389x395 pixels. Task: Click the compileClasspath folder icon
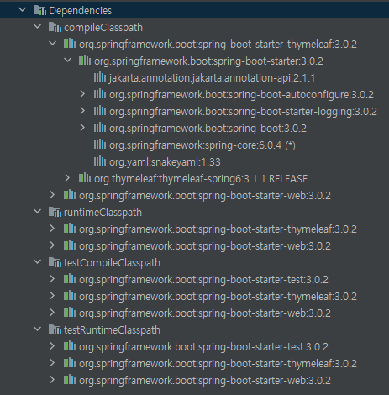click(55, 27)
